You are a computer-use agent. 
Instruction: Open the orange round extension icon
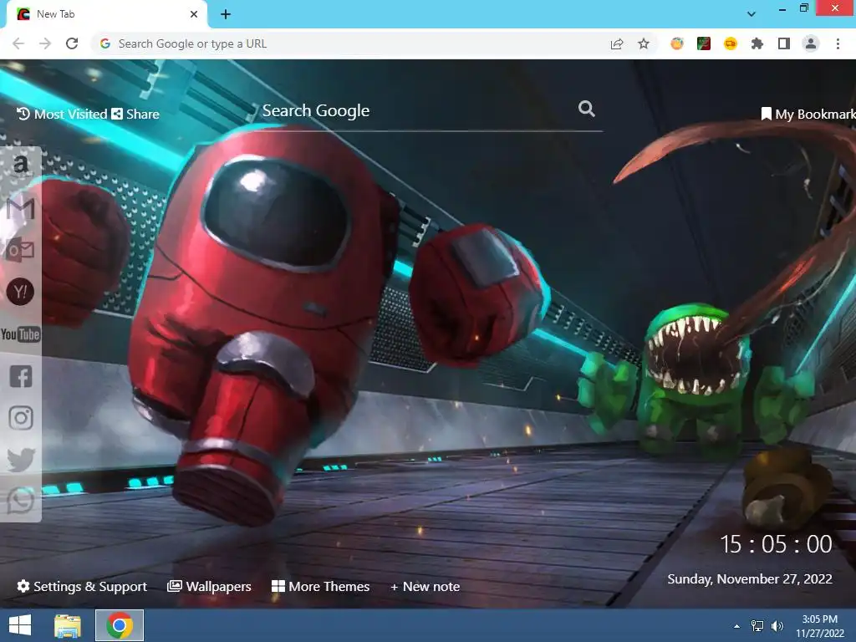(x=677, y=43)
